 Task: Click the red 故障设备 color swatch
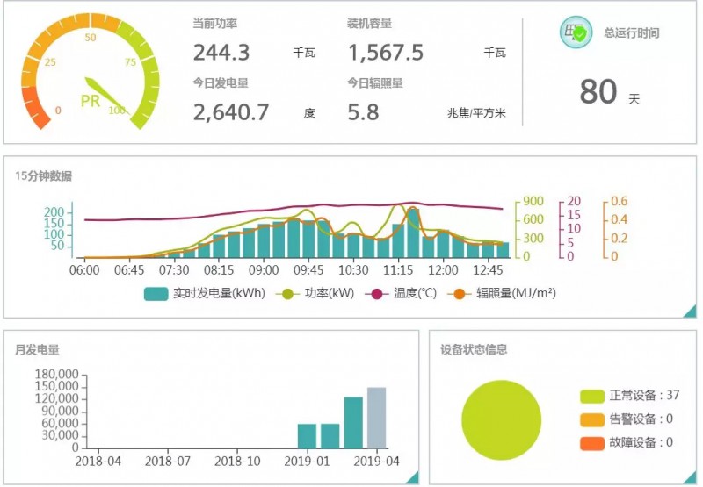click(592, 443)
